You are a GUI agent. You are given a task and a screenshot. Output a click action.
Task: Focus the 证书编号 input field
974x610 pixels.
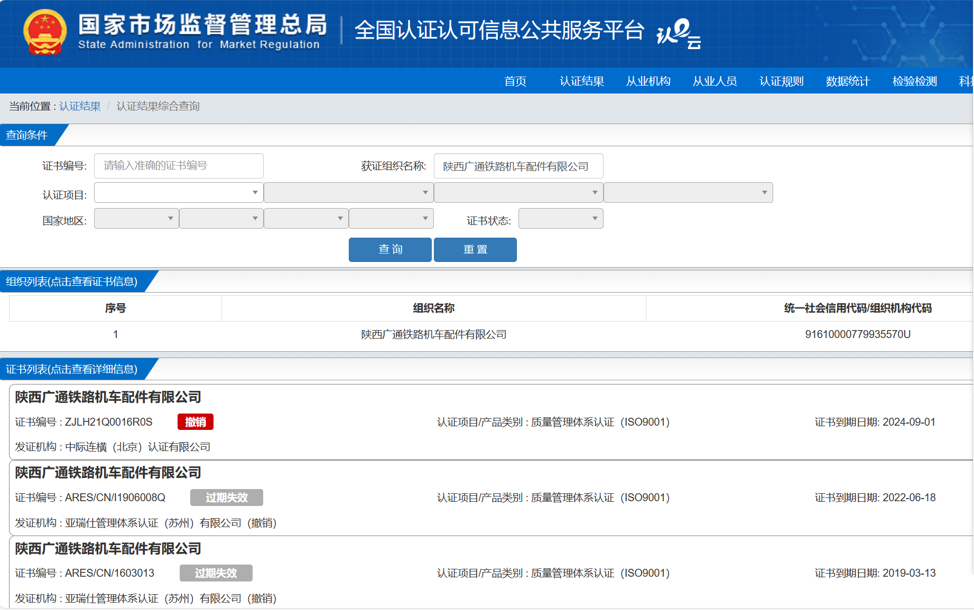pos(179,166)
